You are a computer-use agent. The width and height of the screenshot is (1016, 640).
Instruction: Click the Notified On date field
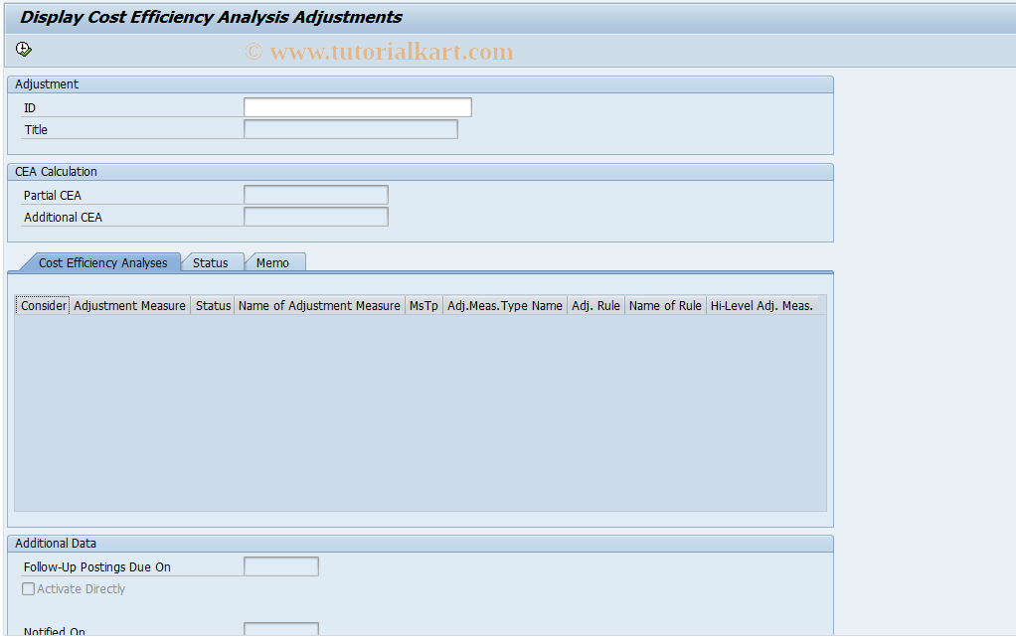(x=281, y=629)
